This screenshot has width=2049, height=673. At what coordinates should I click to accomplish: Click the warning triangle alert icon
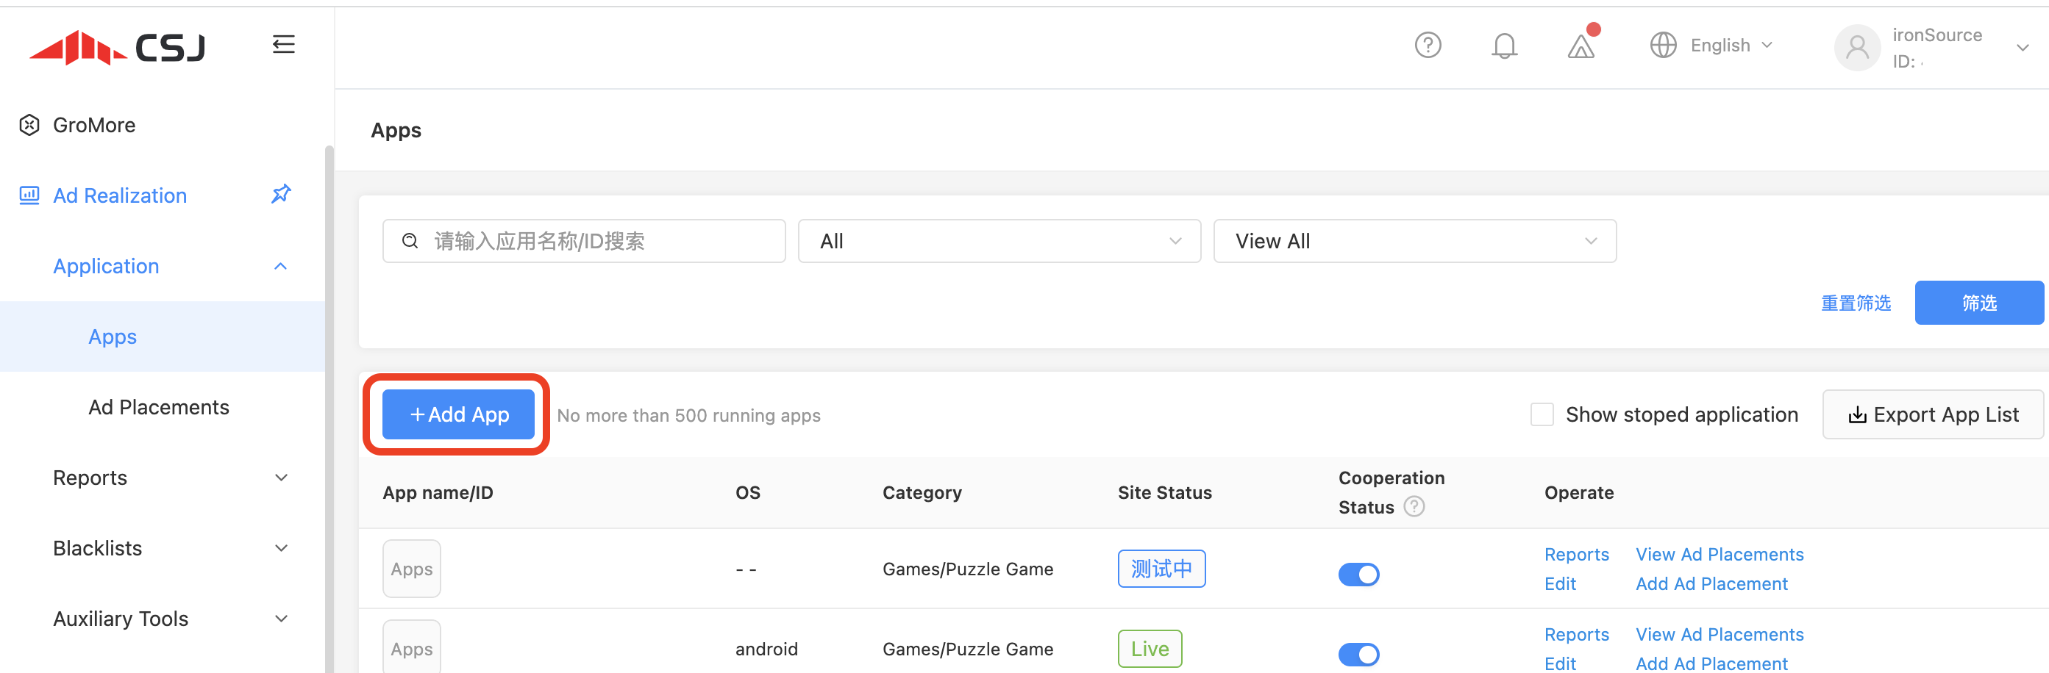coord(1581,46)
